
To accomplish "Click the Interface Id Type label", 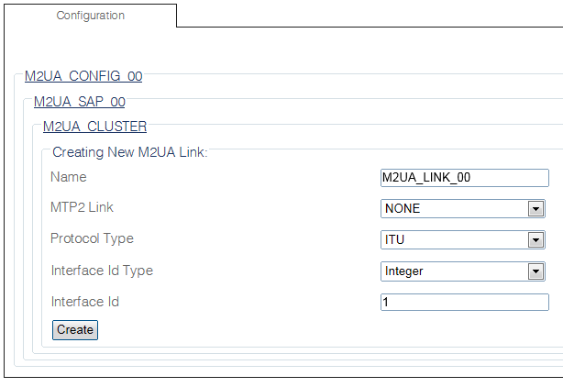I will tap(102, 271).
